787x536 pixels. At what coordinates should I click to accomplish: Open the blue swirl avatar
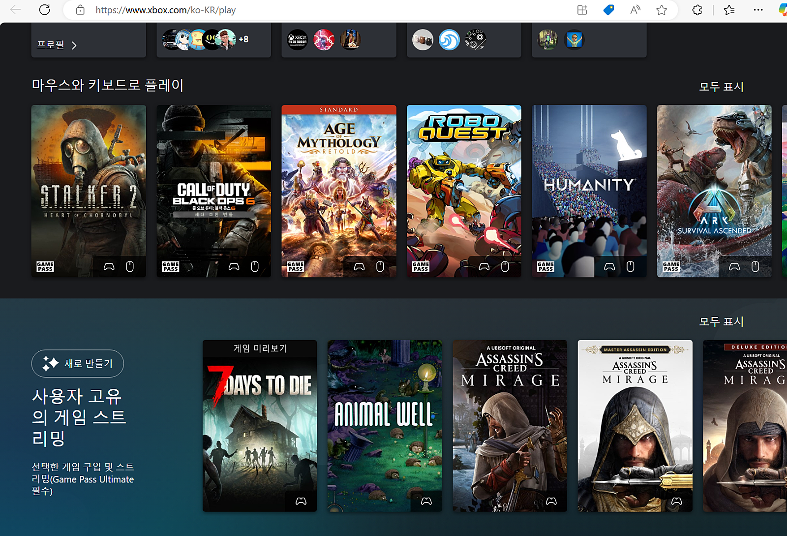point(449,40)
